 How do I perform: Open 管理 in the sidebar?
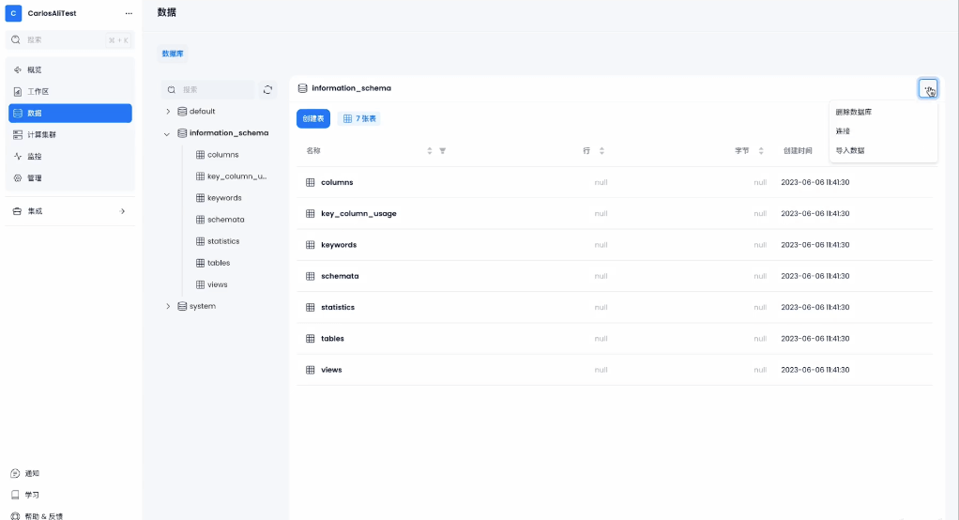[x=70, y=178]
